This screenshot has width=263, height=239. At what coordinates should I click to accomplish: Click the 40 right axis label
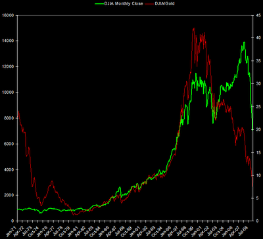[x=258, y=38]
